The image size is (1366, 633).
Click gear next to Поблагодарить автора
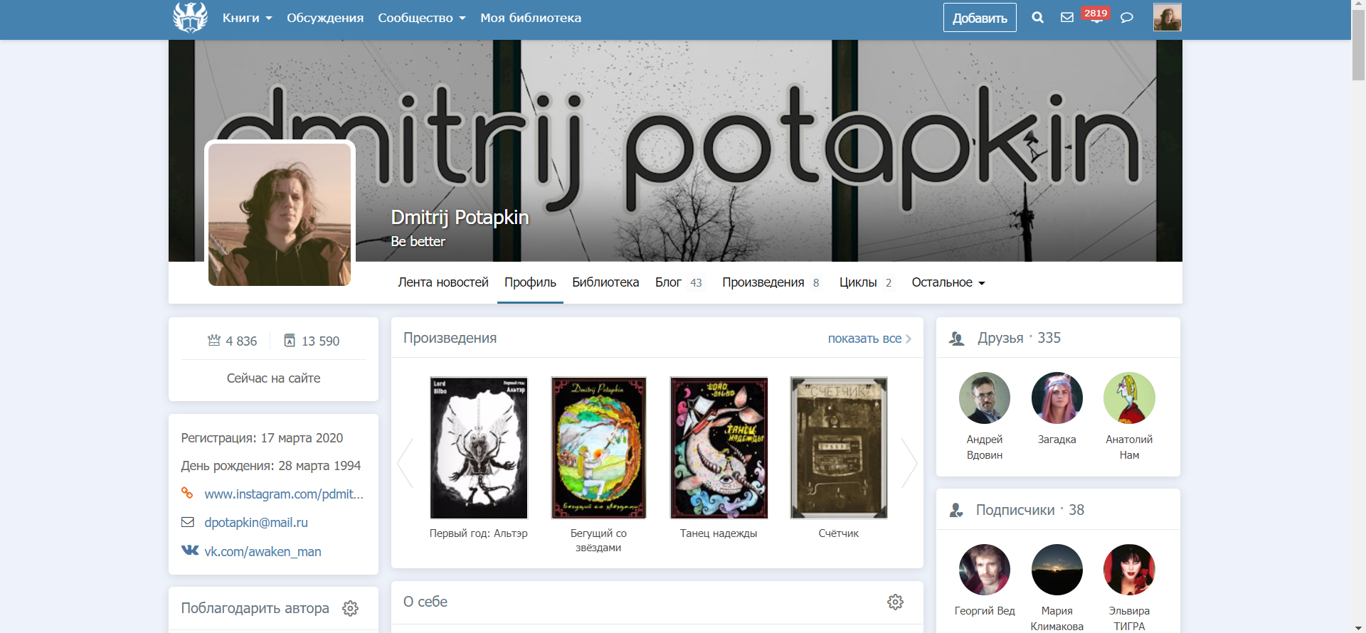coord(350,609)
